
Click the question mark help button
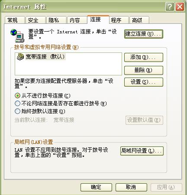point(170,6)
